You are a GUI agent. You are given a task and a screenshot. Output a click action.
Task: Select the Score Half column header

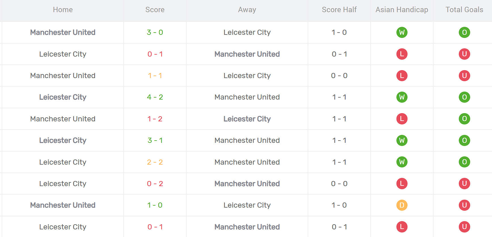(x=339, y=10)
